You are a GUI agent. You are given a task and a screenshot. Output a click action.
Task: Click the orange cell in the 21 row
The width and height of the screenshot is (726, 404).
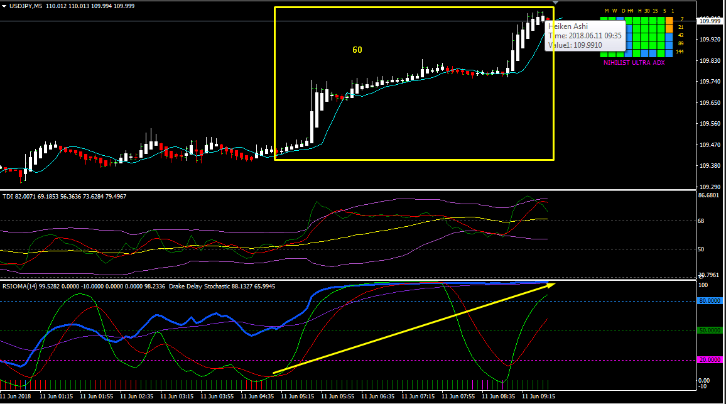click(x=669, y=29)
